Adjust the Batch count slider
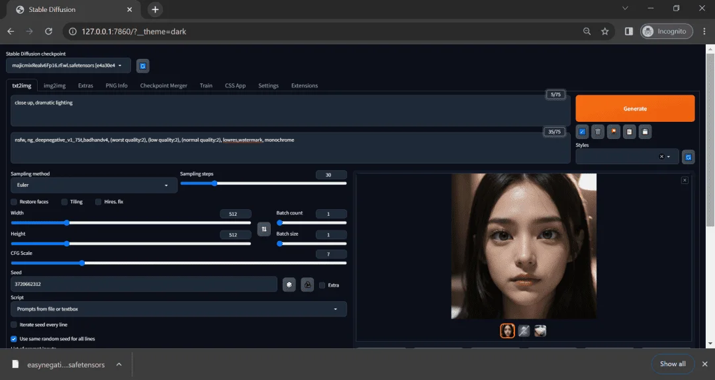The image size is (715, 380). coord(312,223)
